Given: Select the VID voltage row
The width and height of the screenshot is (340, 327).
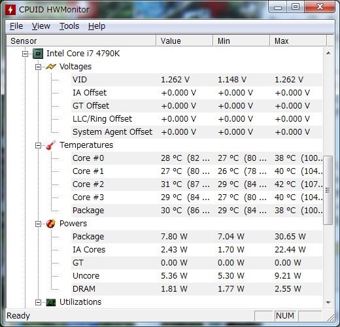Looking at the screenshot, I should click(197, 80).
